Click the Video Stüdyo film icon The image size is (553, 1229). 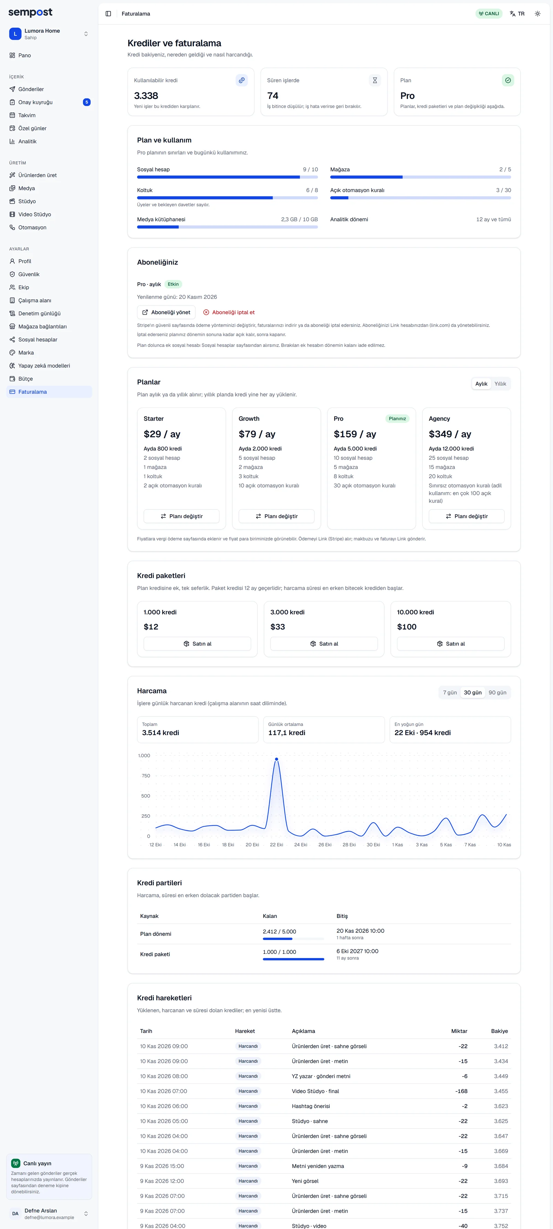coord(12,214)
